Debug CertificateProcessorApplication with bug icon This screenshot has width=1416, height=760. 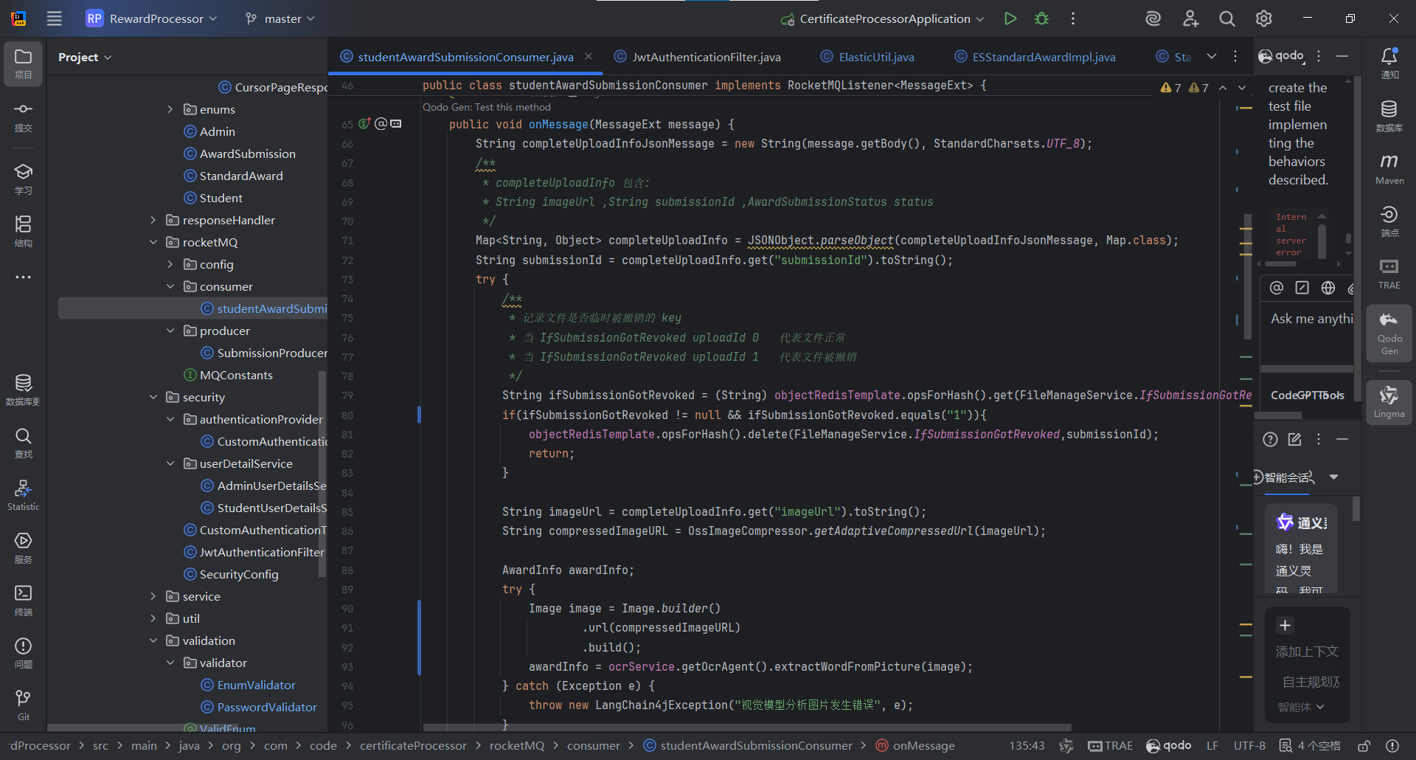[x=1041, y=18]
